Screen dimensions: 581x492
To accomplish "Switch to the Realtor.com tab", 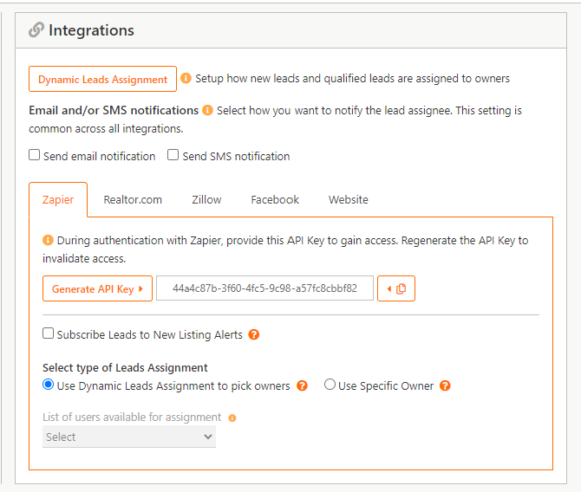I will click(133, 199).
